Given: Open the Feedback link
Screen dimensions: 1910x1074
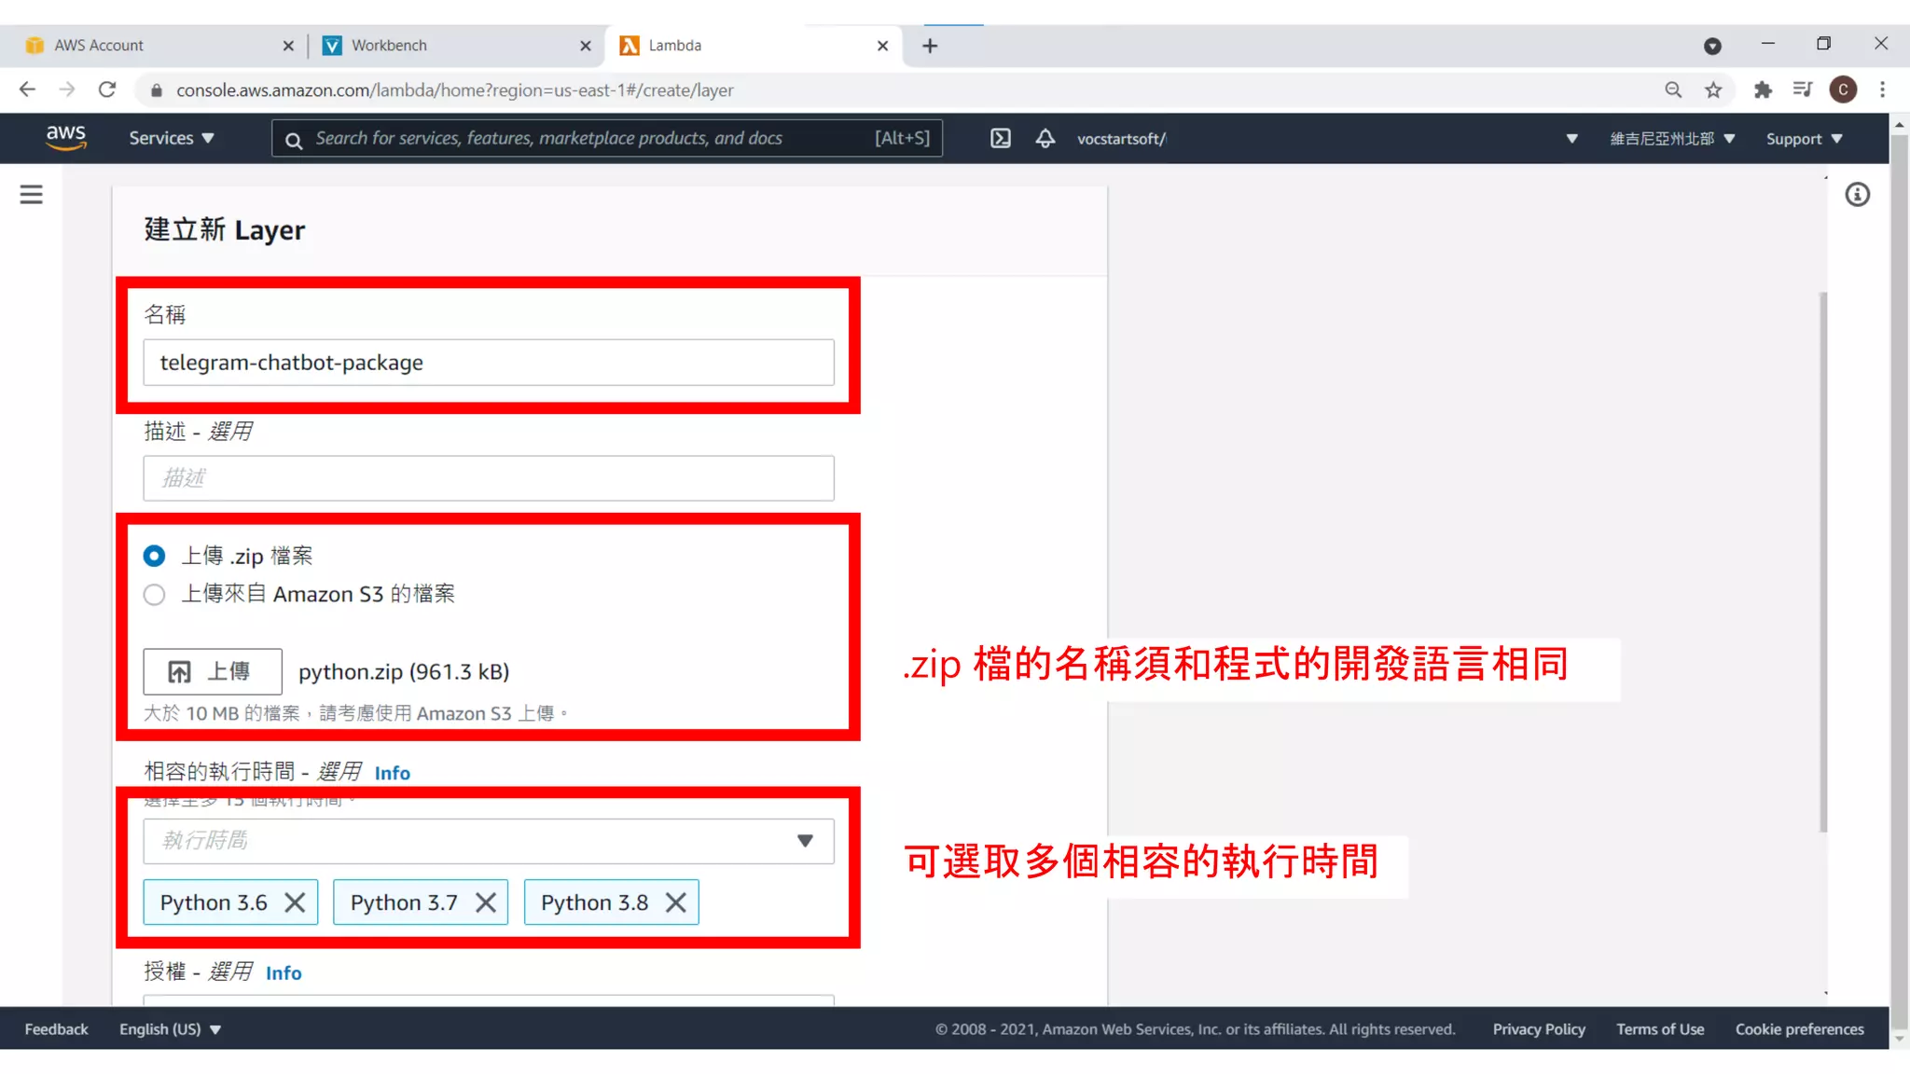Looking at the screenshot, I should [x=56, y=1029].
